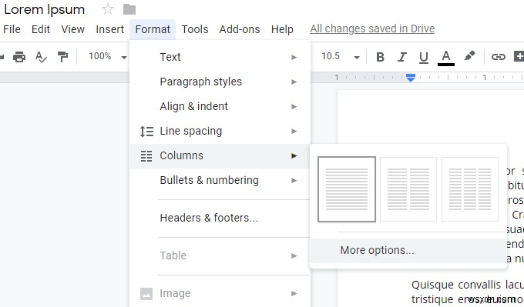Viewport: 524px width, 307px height.
Task: Expand the Line spacing submenu
Action: 220,131
